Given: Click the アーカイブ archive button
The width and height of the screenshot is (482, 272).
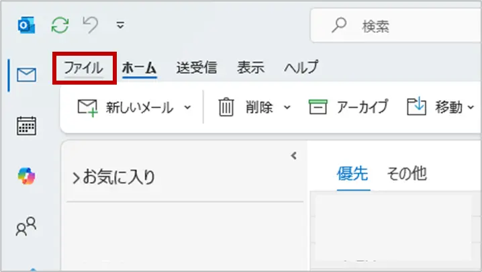Looking at the screenshot, I should tap(348, 107).
